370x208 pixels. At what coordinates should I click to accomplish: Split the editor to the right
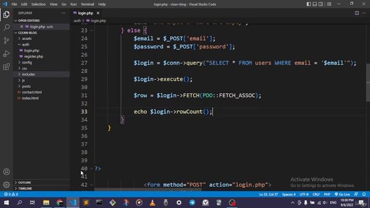coord(357,13)
